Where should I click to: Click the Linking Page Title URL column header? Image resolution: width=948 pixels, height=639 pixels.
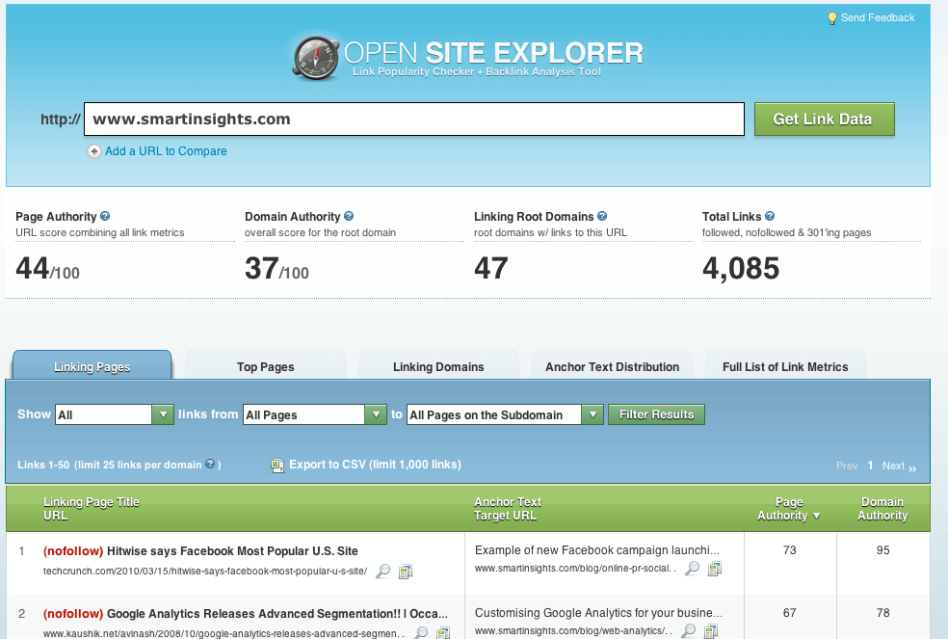(x=91, y=508)
